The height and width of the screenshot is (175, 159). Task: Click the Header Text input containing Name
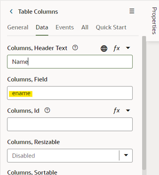[70, 62]
